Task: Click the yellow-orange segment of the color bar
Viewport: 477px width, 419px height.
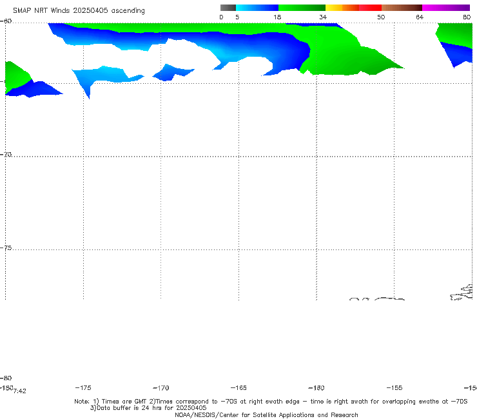Action: pos(342,8)
